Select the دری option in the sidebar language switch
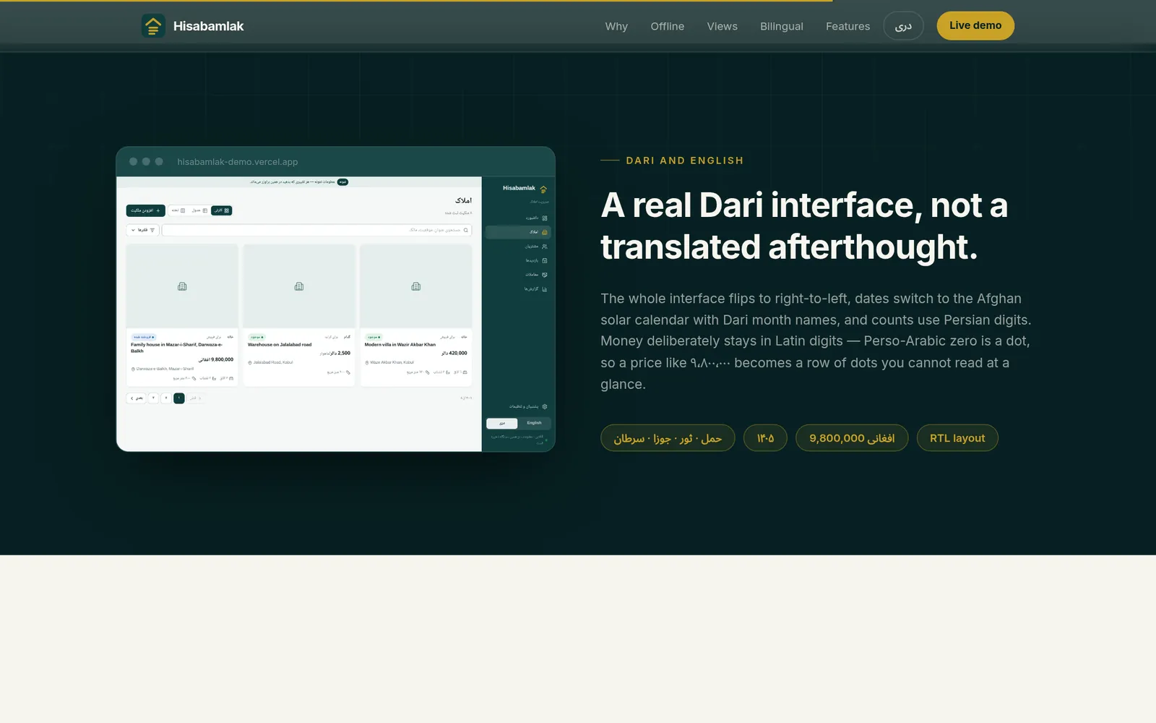Image resolution: width=1156 pixels, height=723 pixels. coord(502,423)
